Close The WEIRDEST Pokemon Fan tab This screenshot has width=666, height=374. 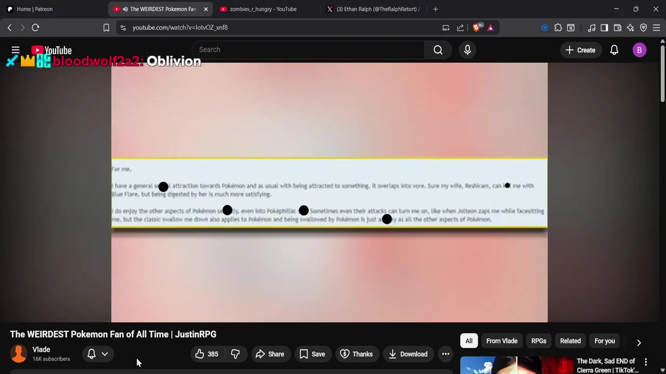pyautogui.click(x=206, y=9)
